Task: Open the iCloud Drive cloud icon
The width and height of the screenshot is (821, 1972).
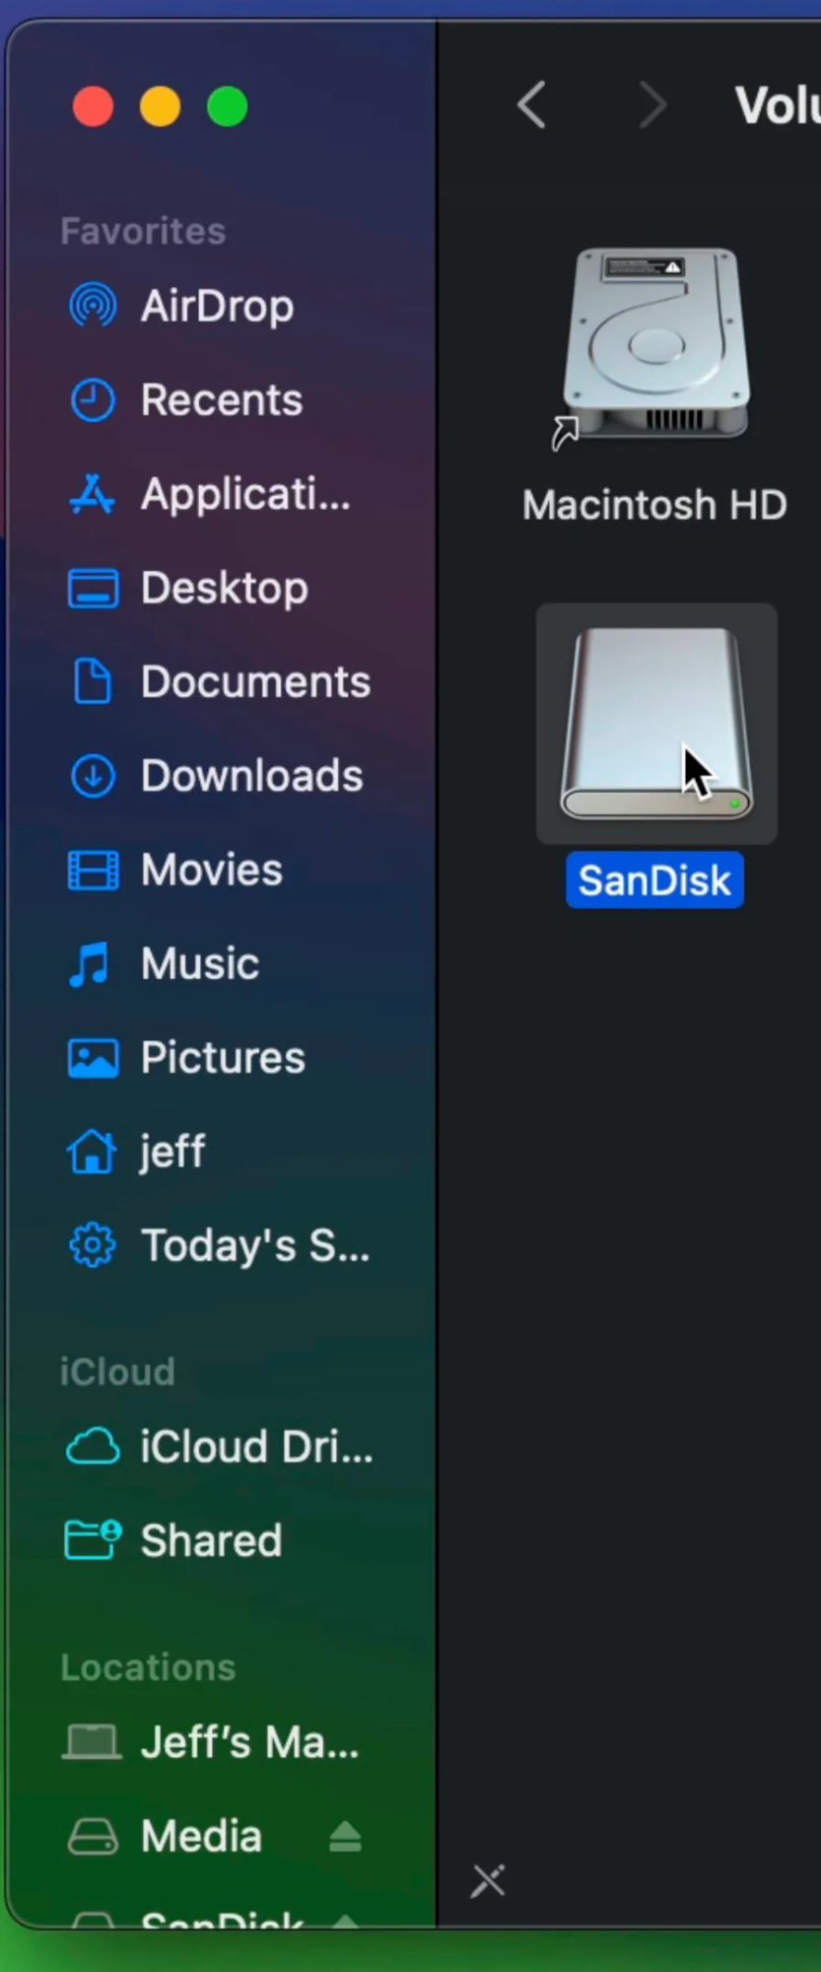Action: click(x=93, y=1447)
